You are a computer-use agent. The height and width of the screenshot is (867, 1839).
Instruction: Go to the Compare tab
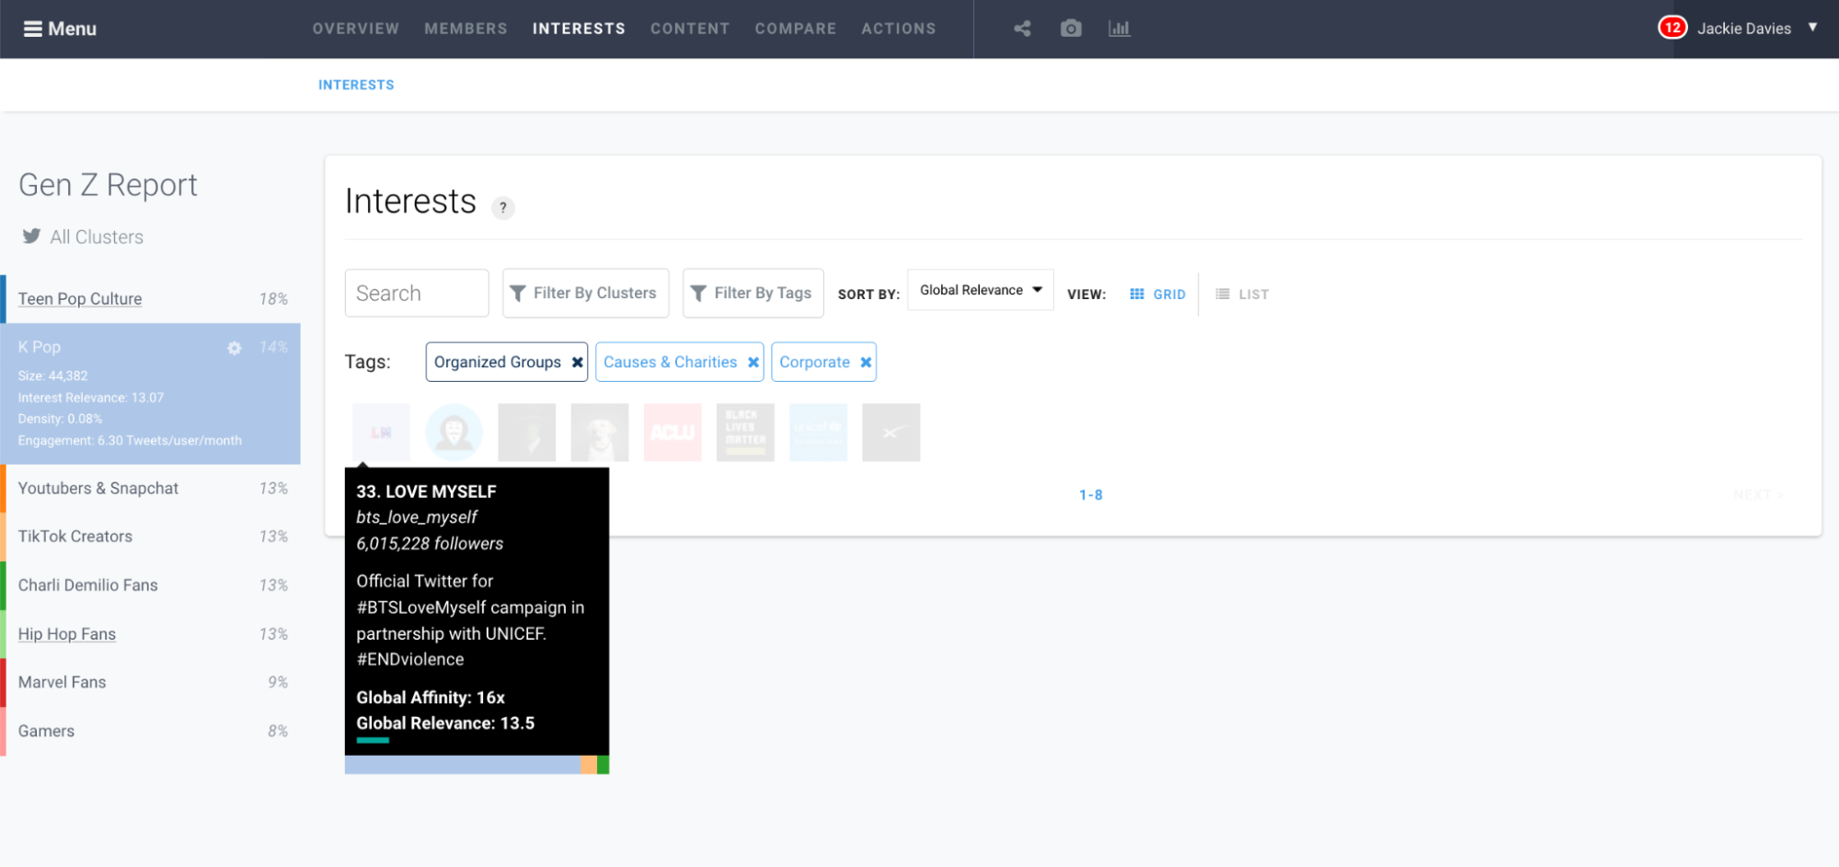click(796, 29)
